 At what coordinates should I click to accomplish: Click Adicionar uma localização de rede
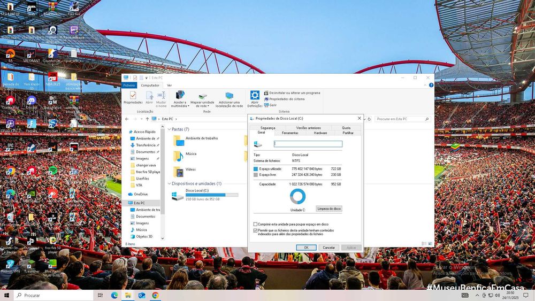(x=230, y=99)
